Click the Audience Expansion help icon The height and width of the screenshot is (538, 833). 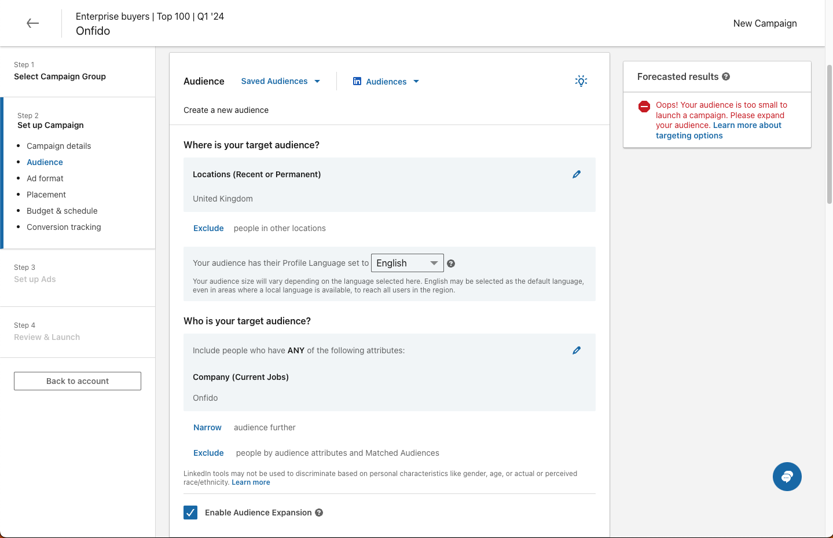pos(319,513)
